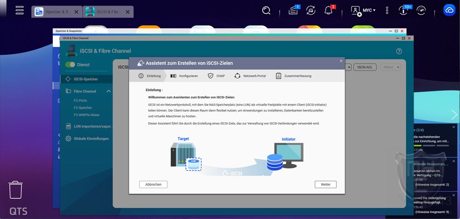460x219 pixels.
Task: Close the Speicher & Snapshots taskbar tab
Action: (76, 12)
